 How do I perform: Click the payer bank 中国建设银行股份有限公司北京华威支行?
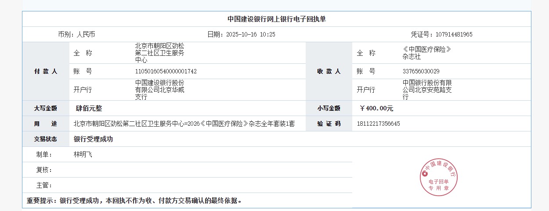tap(159, 90)
